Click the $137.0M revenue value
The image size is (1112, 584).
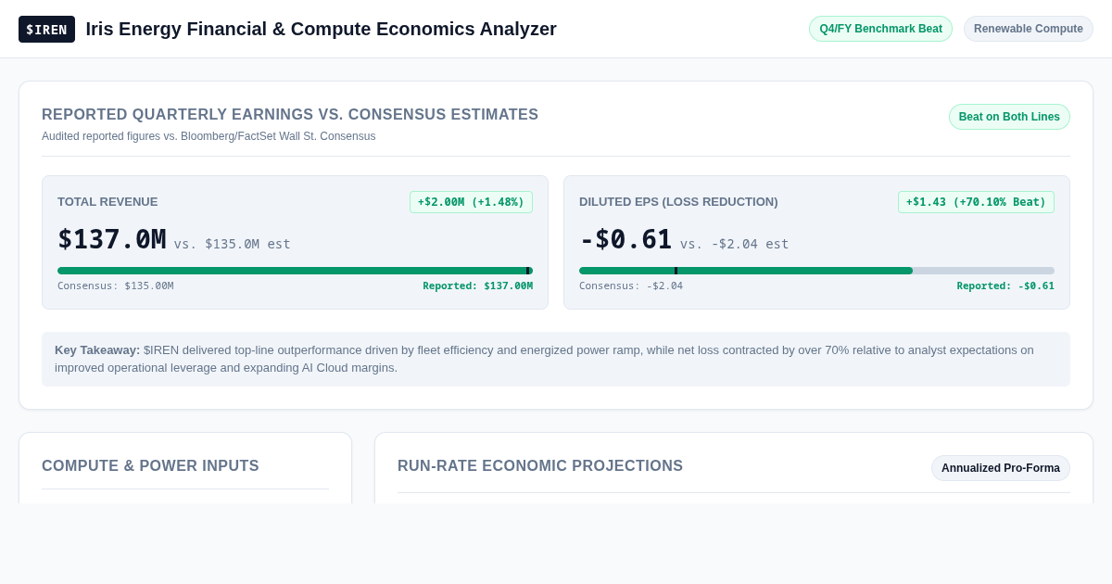click(111, 239)
